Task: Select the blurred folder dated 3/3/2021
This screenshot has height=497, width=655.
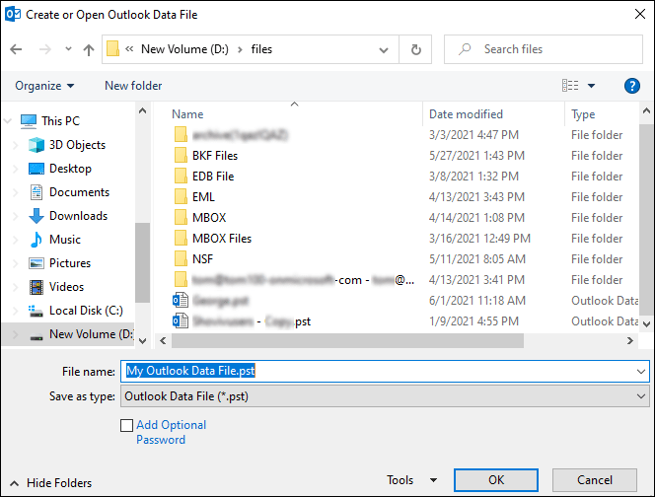Action: pyautogui.click(x=240, y=135)
